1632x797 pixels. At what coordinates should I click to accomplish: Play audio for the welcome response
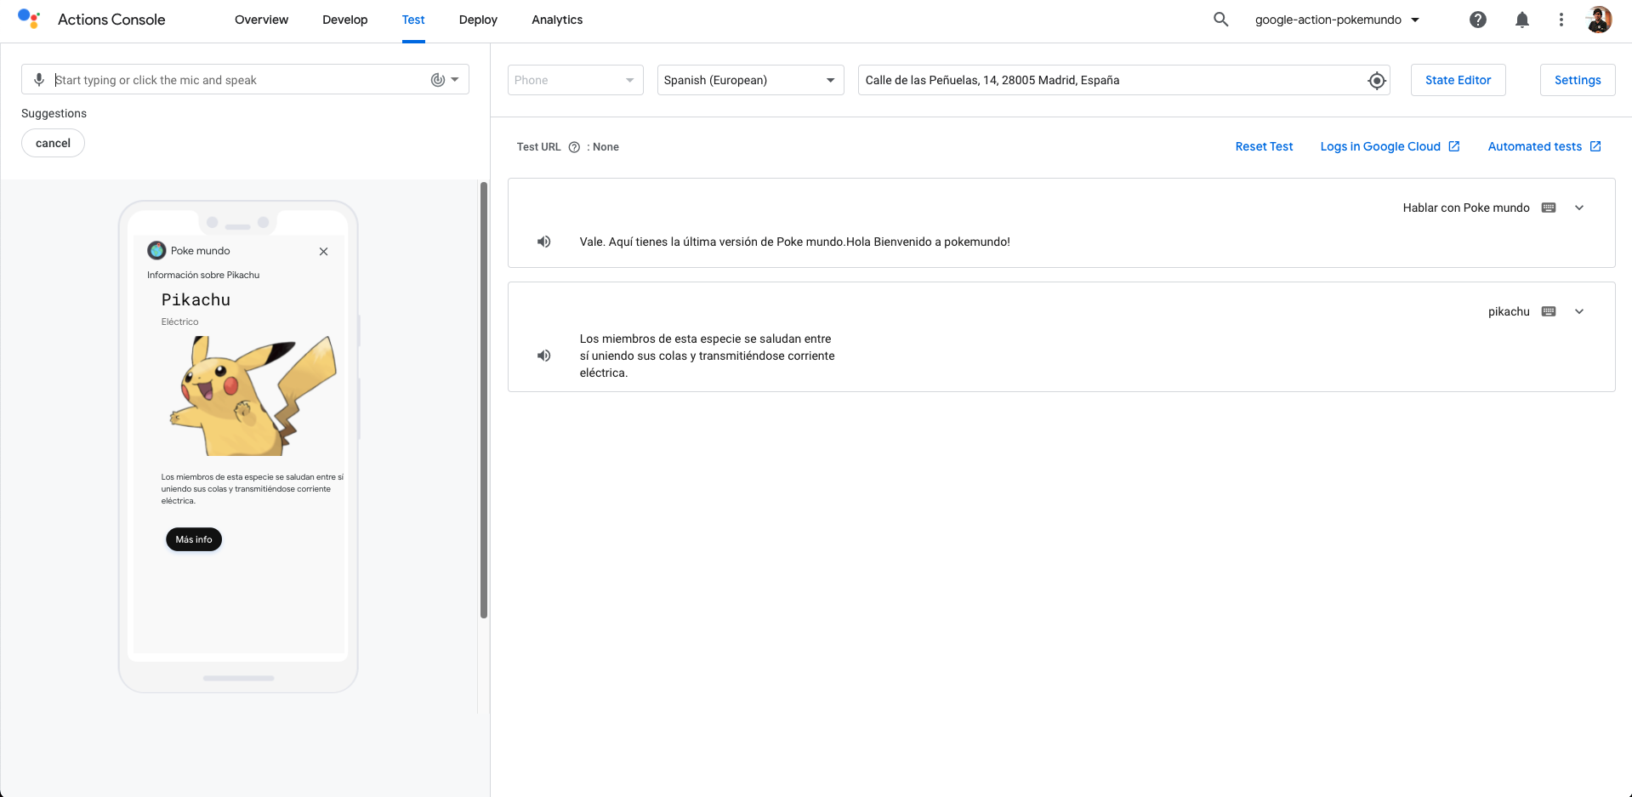[x=544, y=242]
